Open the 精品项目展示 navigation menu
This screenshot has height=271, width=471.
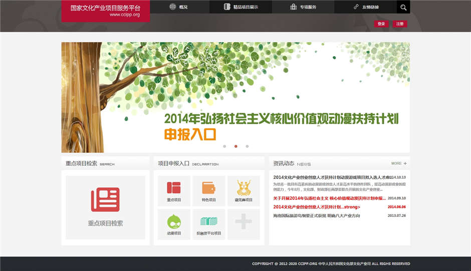point(242,7)
